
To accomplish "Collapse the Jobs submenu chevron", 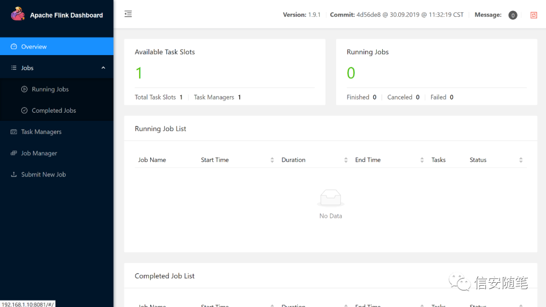I will click(x=103, y=68).
